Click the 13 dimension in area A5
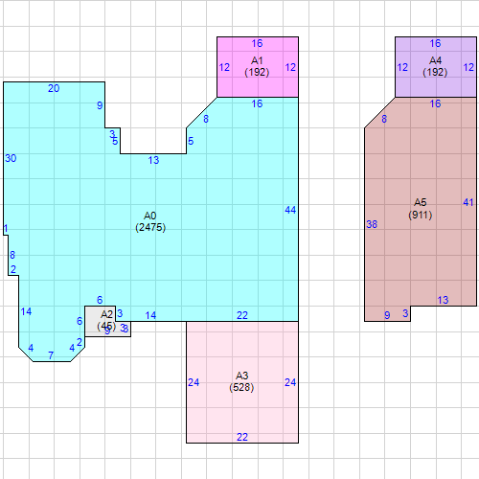 [443, 300]
